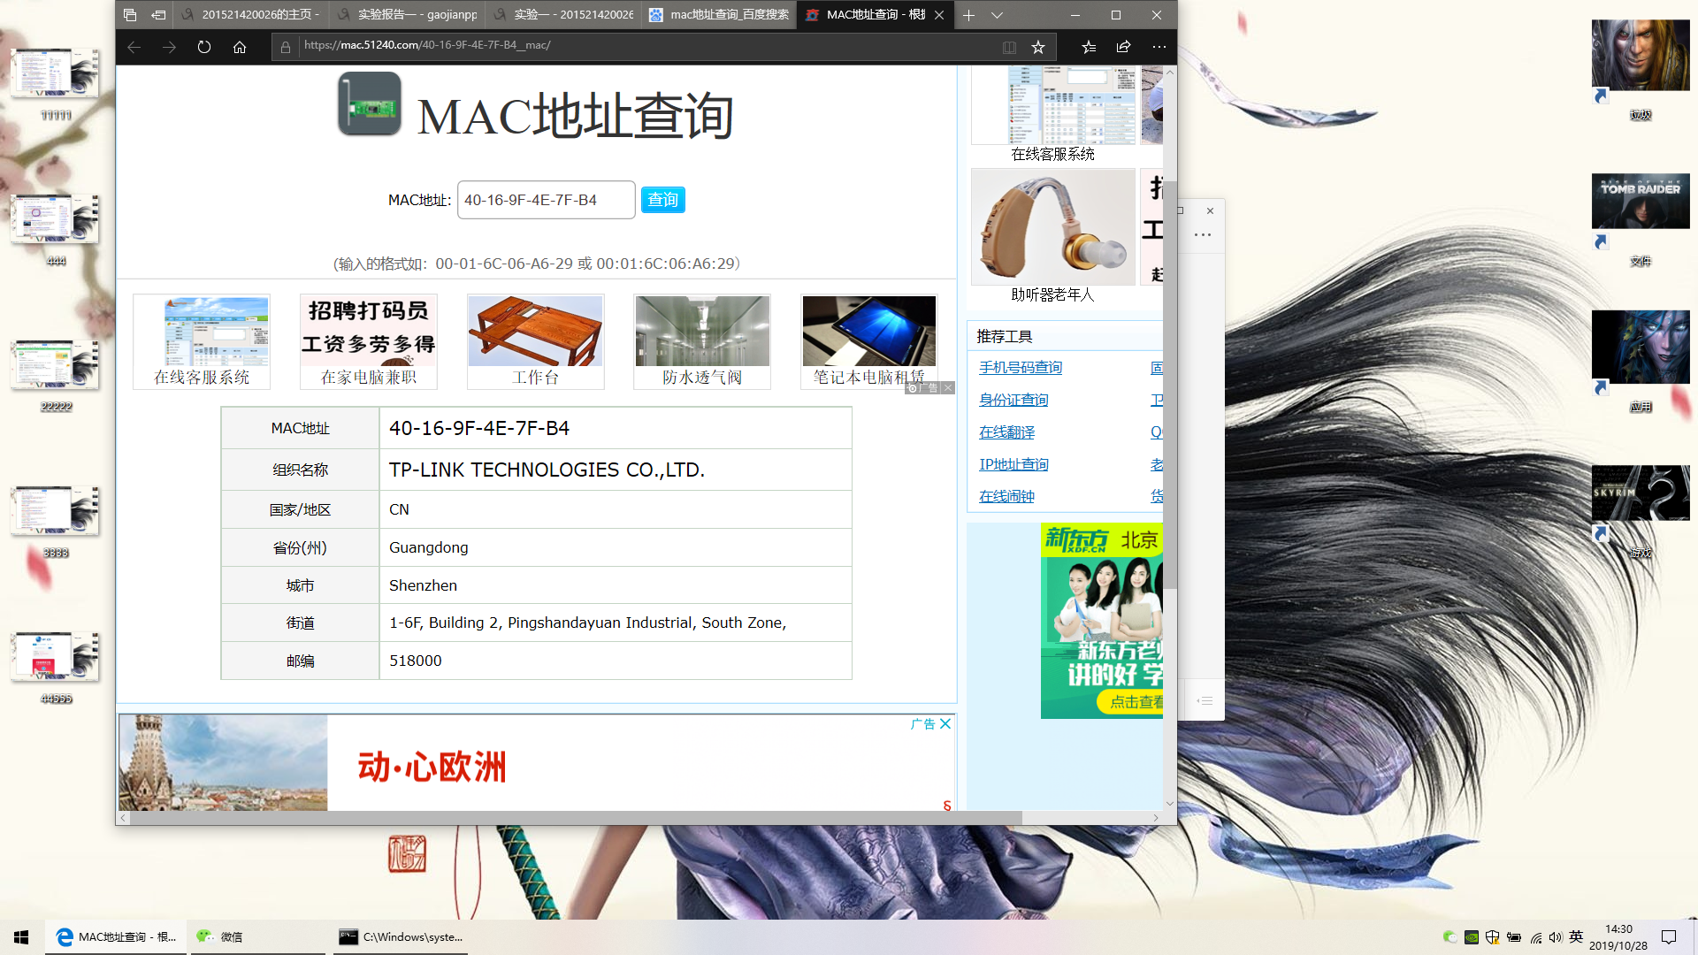The height and width of the screenshot is (955, 1698).
Task: Add page to favorites star
Action: [x=1038, y=47]
